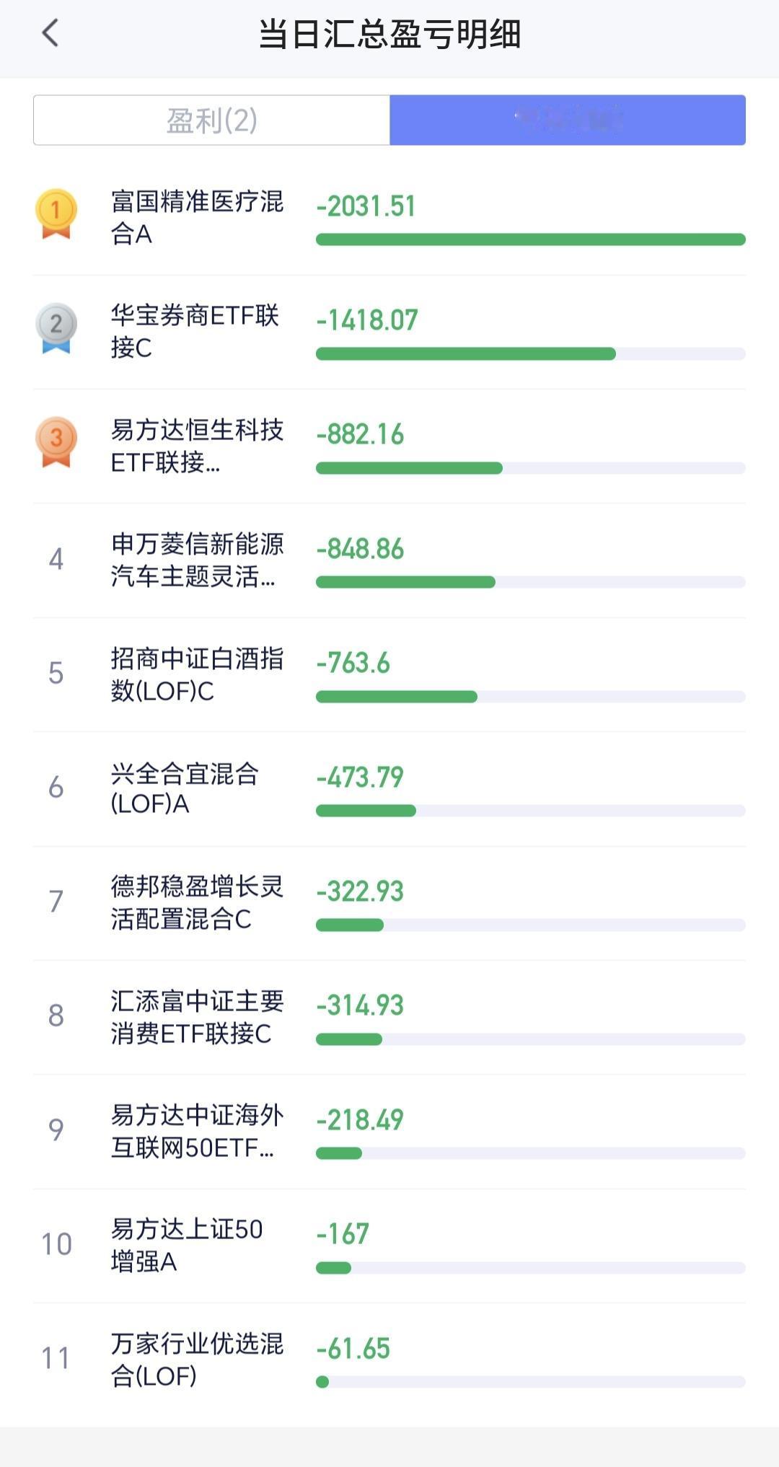This screenshot has height=1467, width=779.
Task: Select the highlighted blue tab
Action: click(568, 120)
